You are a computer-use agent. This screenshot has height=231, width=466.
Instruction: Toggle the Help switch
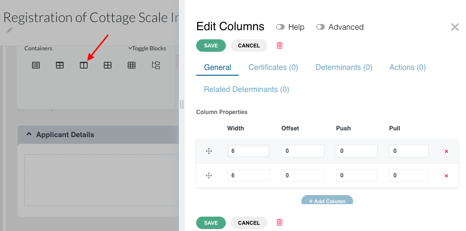click(x=280, y=27)
